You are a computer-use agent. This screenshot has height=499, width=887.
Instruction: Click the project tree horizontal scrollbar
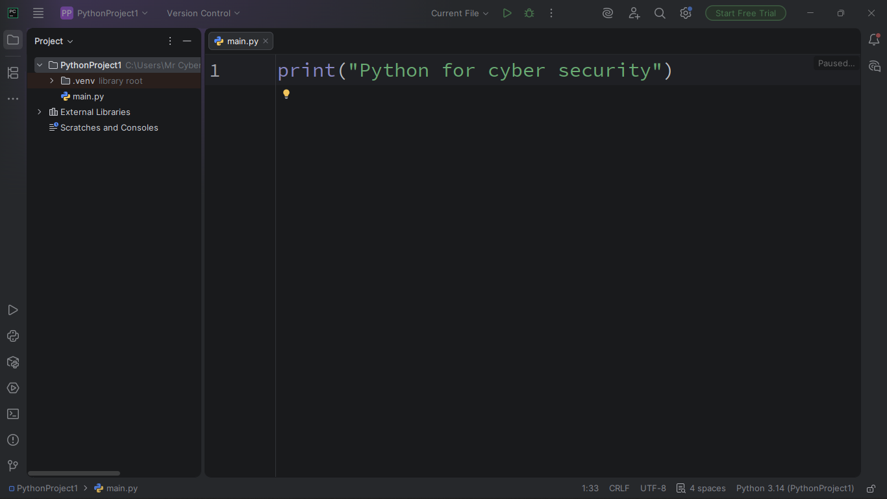74,473
